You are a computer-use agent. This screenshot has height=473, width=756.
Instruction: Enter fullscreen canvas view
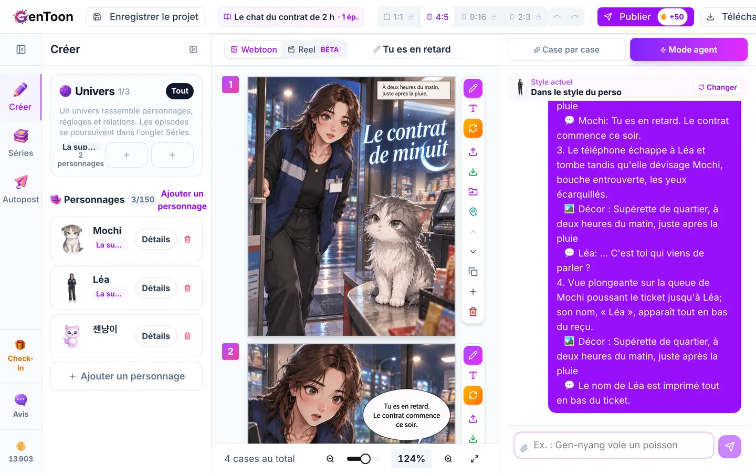tap(475, 459)
